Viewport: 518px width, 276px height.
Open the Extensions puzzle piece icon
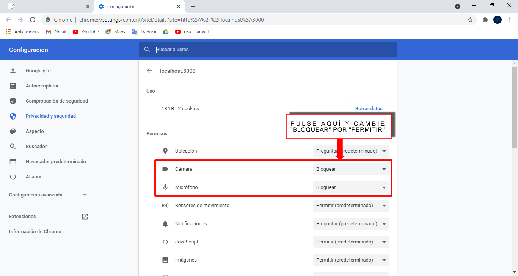(485, 20)
